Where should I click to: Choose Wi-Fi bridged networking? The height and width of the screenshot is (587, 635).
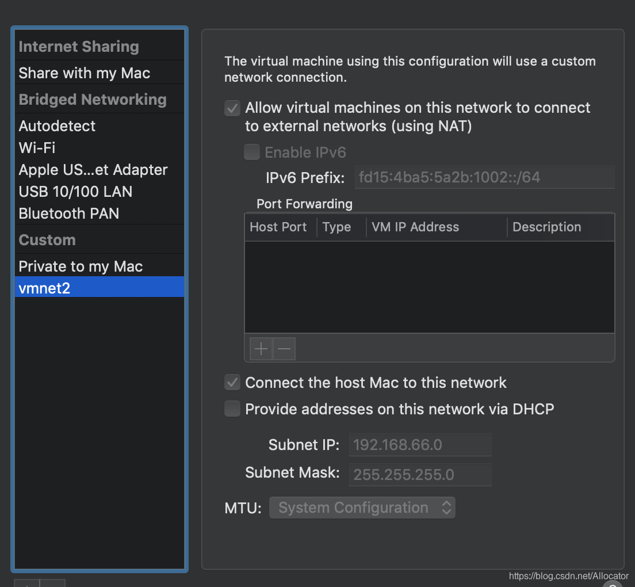[99, 148]
